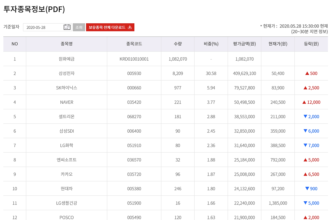Select the 삼성전자 stock name
Image resolution: width=332 pixels, height=220 pixels.
tap(66, 74)
